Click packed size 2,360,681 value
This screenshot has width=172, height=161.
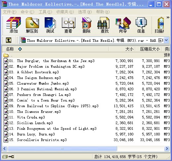click(151, 123)
